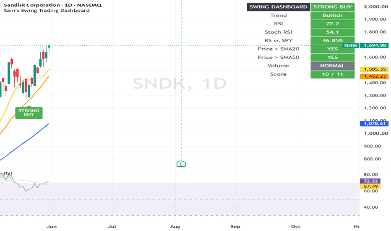This screenshot has width=391, height=231.
Task: Click the yellow 1,505.35 price label
Action: click(374, 69)
